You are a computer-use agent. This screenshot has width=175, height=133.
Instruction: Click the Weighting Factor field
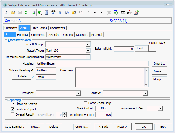click(x=103, y=115)
